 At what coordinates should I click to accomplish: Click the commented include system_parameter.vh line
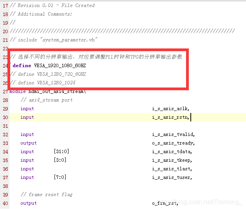(54, 40)
